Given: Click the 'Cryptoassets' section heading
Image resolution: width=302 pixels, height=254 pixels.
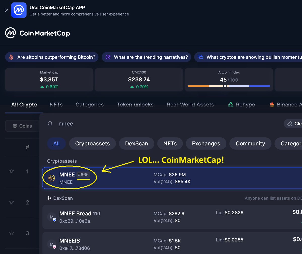Looking at the screenshot, I should (62, 161).
